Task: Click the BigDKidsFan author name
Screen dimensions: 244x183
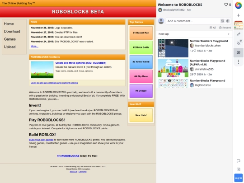Action: [x=203, y=85]
